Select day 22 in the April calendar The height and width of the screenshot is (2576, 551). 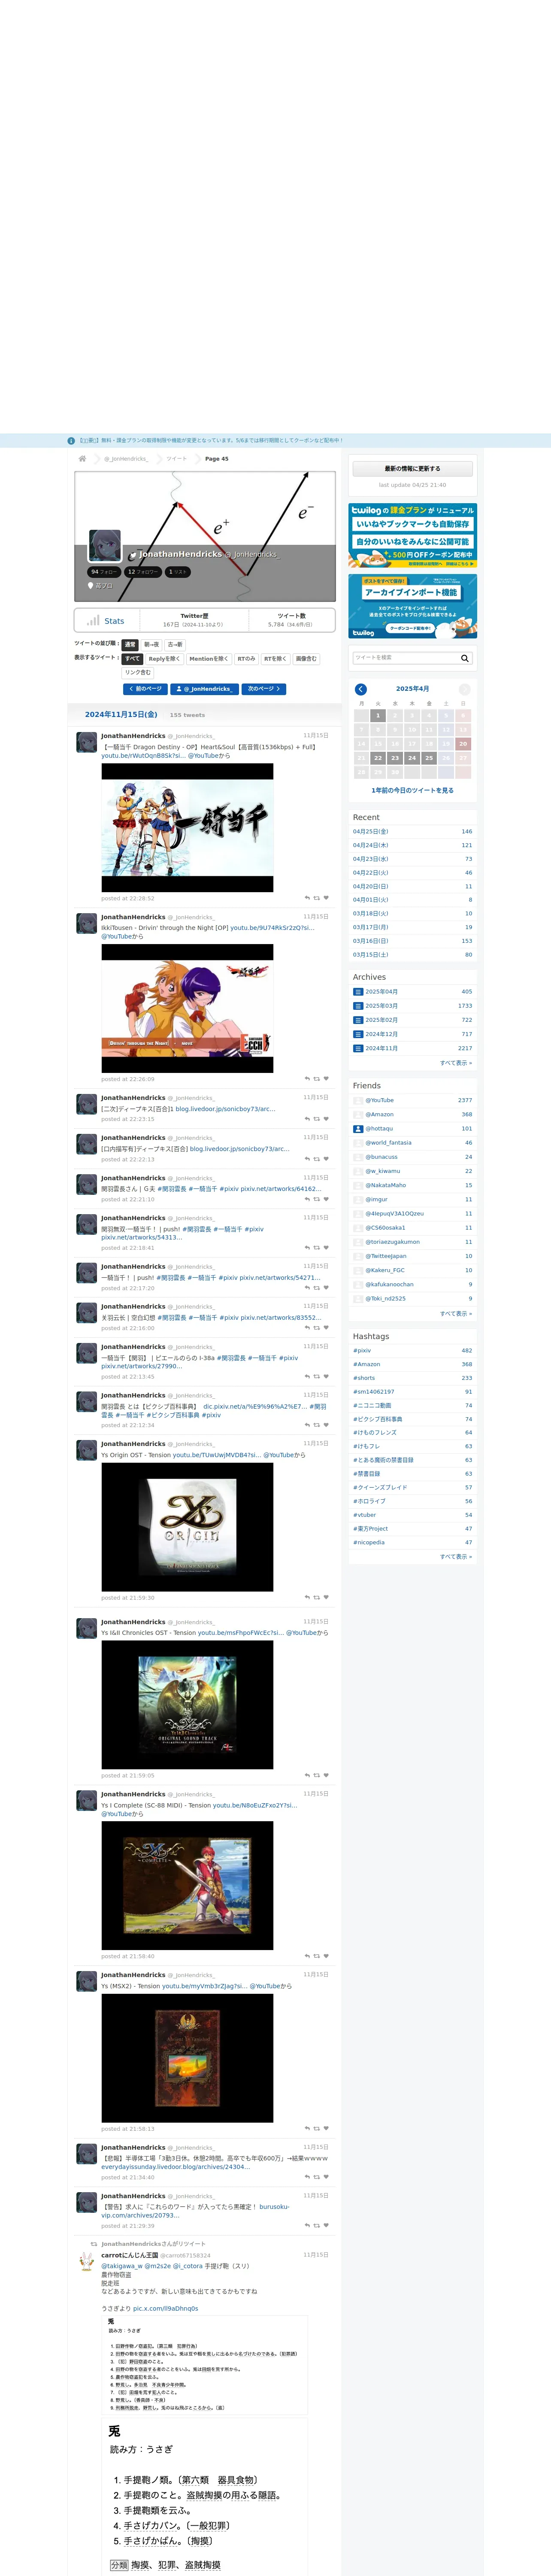[x=378, y=758]
